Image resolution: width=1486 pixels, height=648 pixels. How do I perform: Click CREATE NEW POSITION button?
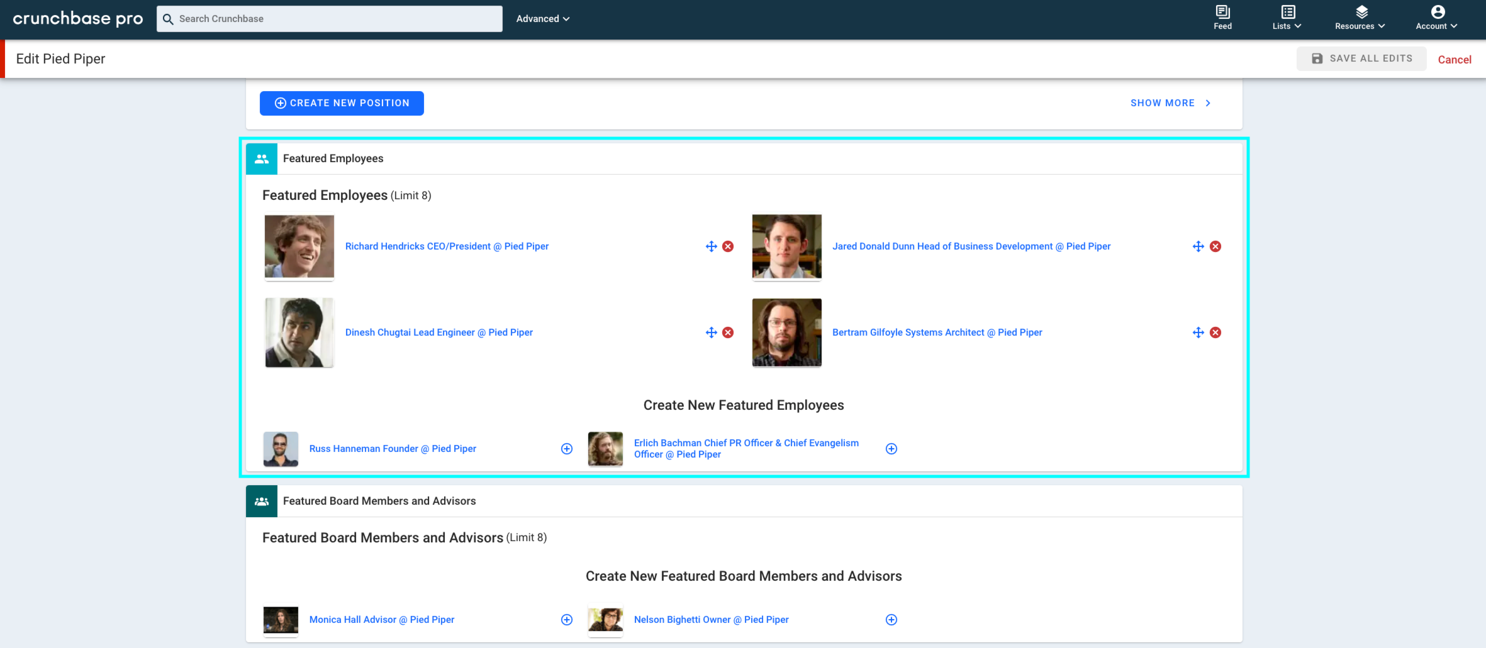point(342,103)
